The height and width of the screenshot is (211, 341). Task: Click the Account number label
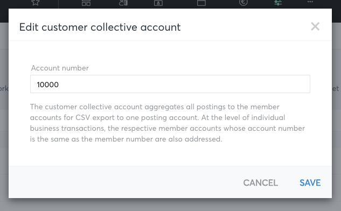[60, 68]
